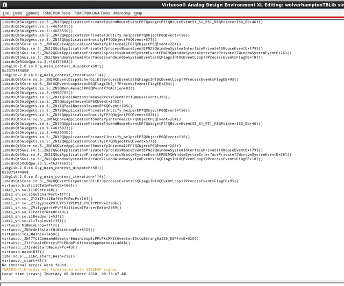The height and width of the screenshot is (286, 344).
Task: Click log line ending '+4615073()'
Action: point(37,128)
